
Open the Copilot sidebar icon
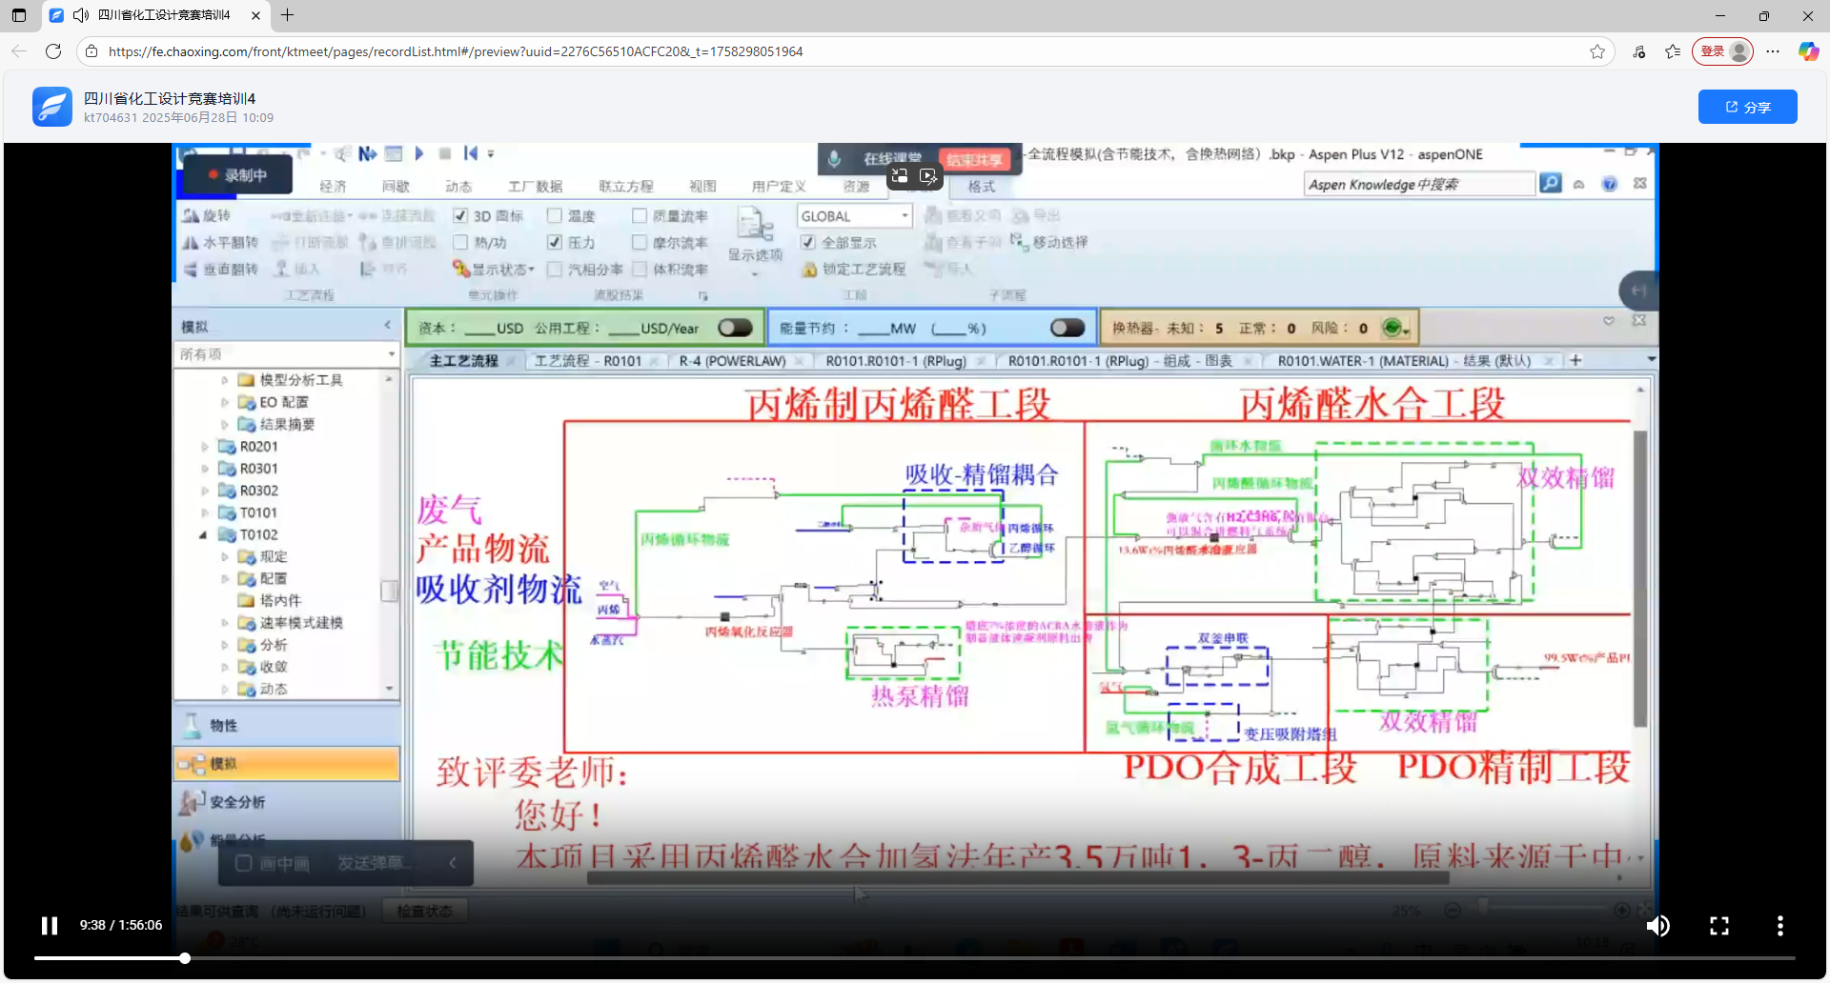pos(1808,51)
